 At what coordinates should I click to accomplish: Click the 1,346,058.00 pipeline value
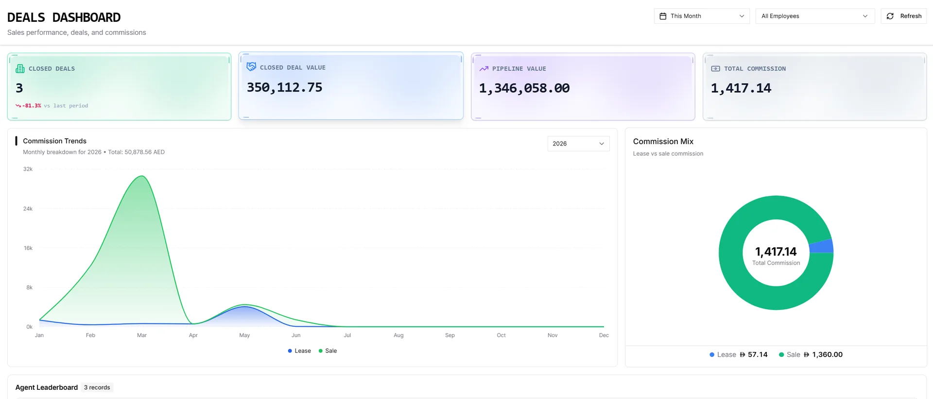(x=524, y=88)
